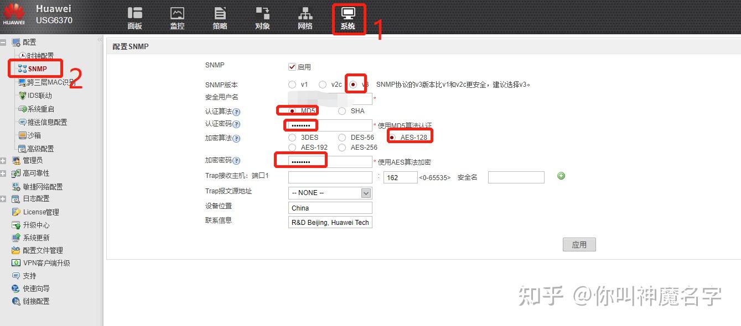The width and height of the screenshot is (741, 326).
Task: Click the 系统重启 icon
Action: tap(23, 109)
